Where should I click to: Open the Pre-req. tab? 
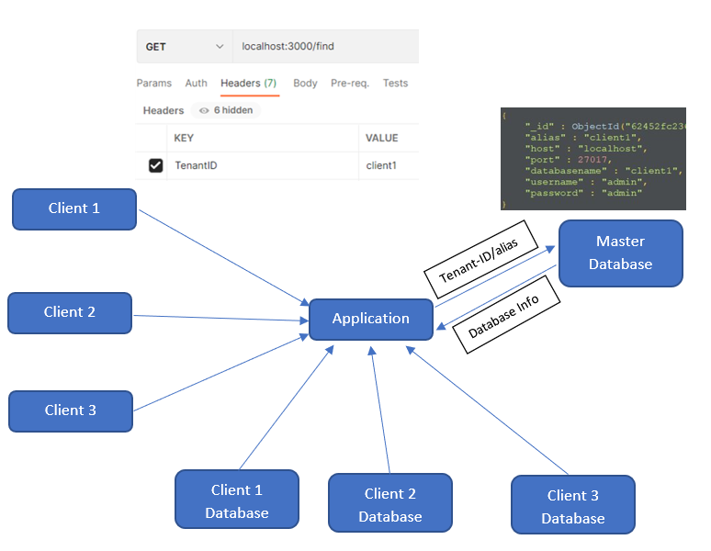point(350,84)
